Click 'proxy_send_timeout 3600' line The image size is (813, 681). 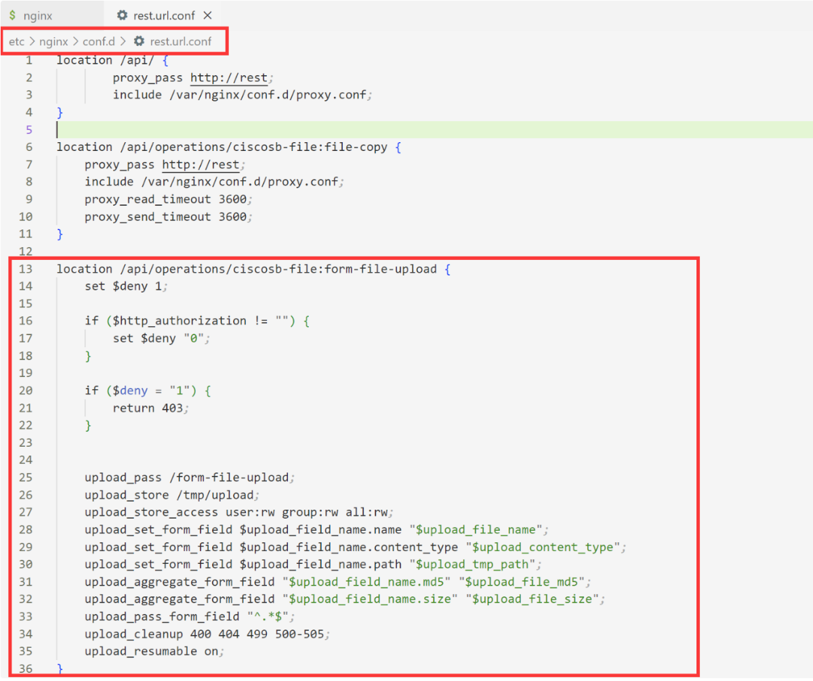[169, 217]
